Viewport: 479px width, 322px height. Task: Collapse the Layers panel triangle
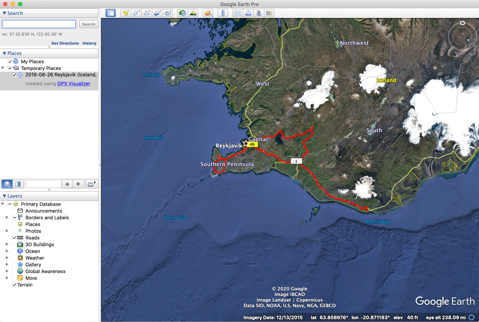(4, 196)
